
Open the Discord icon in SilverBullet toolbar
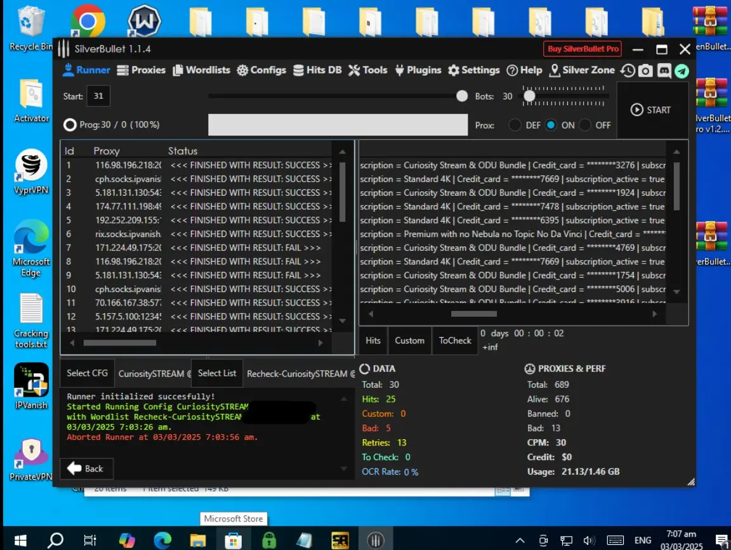tap(664, 70)
